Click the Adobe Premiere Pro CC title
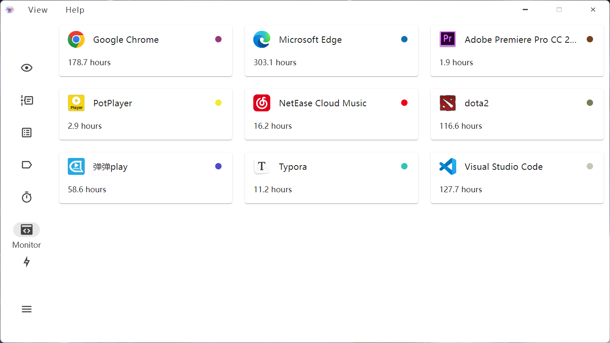 pos(521,40)
